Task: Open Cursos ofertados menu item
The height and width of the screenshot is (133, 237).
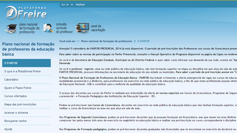Action: (15, 96)
